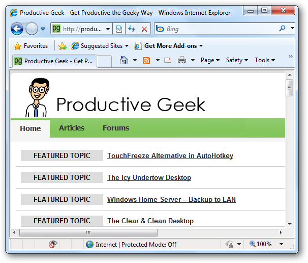Click the Productive Geek mascot logo
308x263 pixels.
[37, 97]
